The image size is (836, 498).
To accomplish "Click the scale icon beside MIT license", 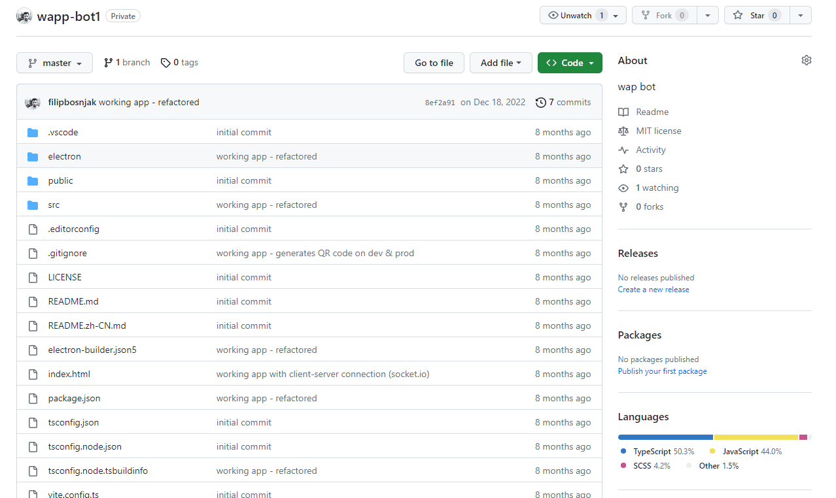I will [623, 131].
